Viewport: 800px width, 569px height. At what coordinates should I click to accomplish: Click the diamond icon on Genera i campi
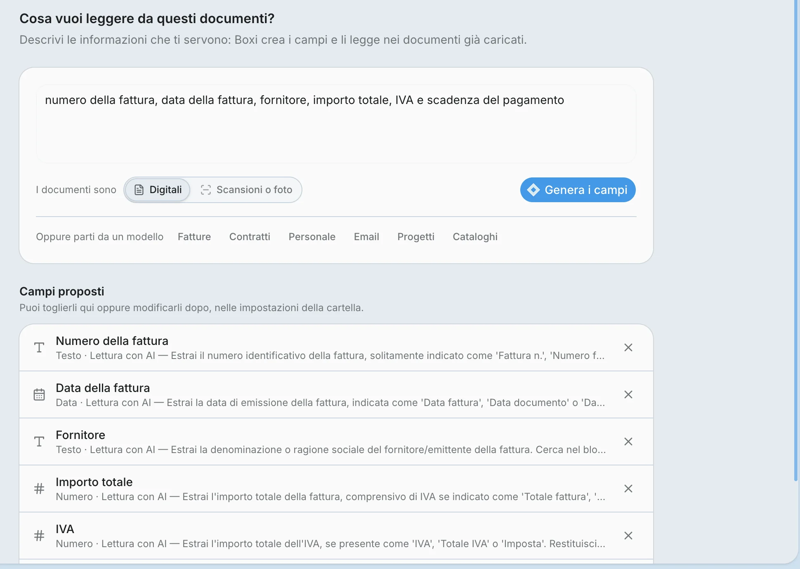(x=533, y=190)
